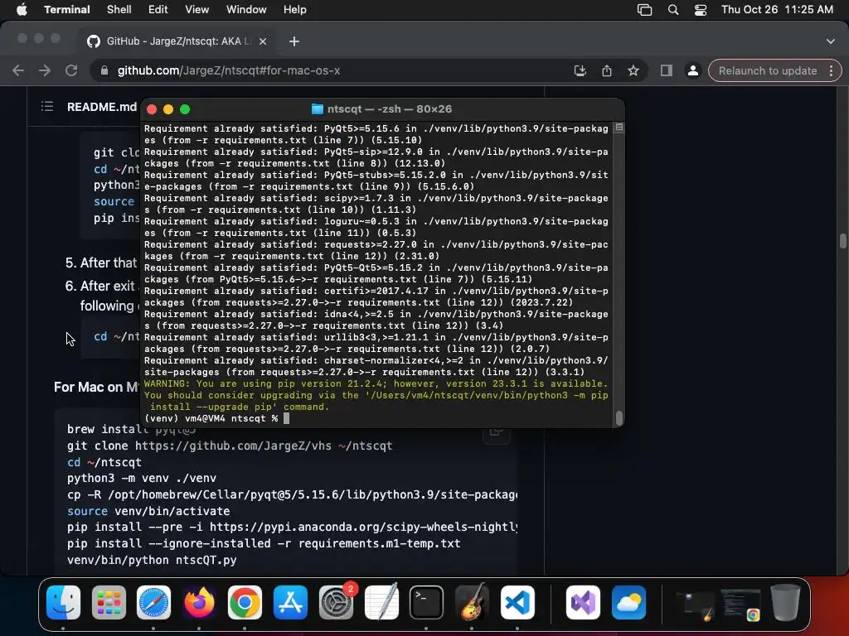Click the yellow pip WARNING text
This screenshot has width=849, height=636.
[x=376, y=395]
